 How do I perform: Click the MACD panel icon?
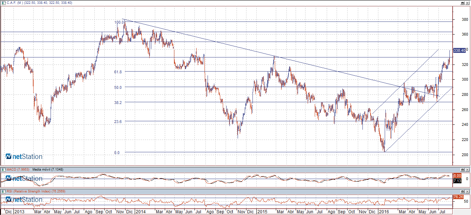[3, 170]
